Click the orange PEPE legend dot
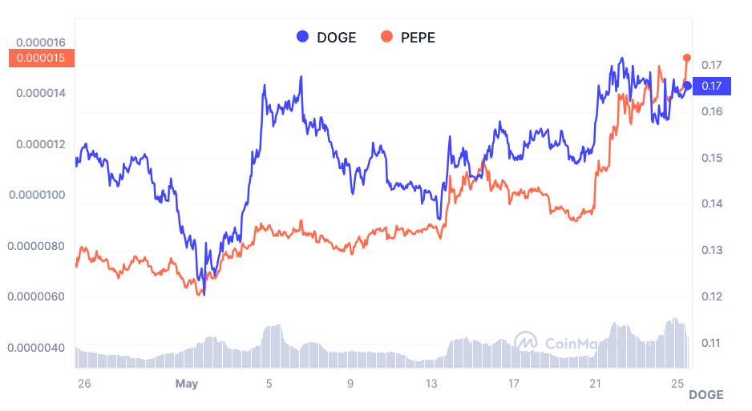This screenshot has height=411, width=752. click(x=387, y=37)
